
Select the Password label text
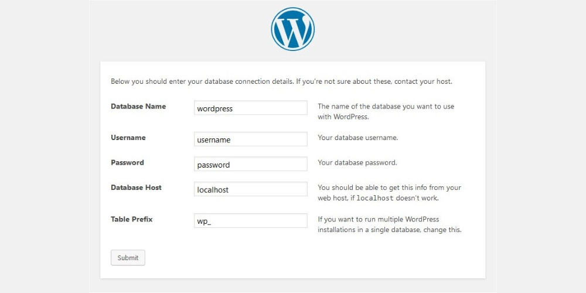click(127, 163)
